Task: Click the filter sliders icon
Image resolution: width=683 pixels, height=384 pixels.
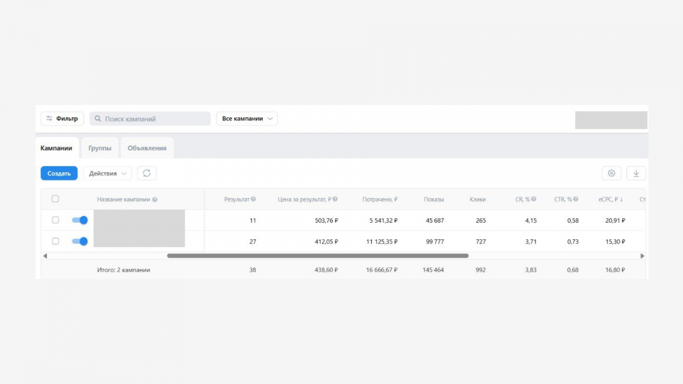Action: 50,119
